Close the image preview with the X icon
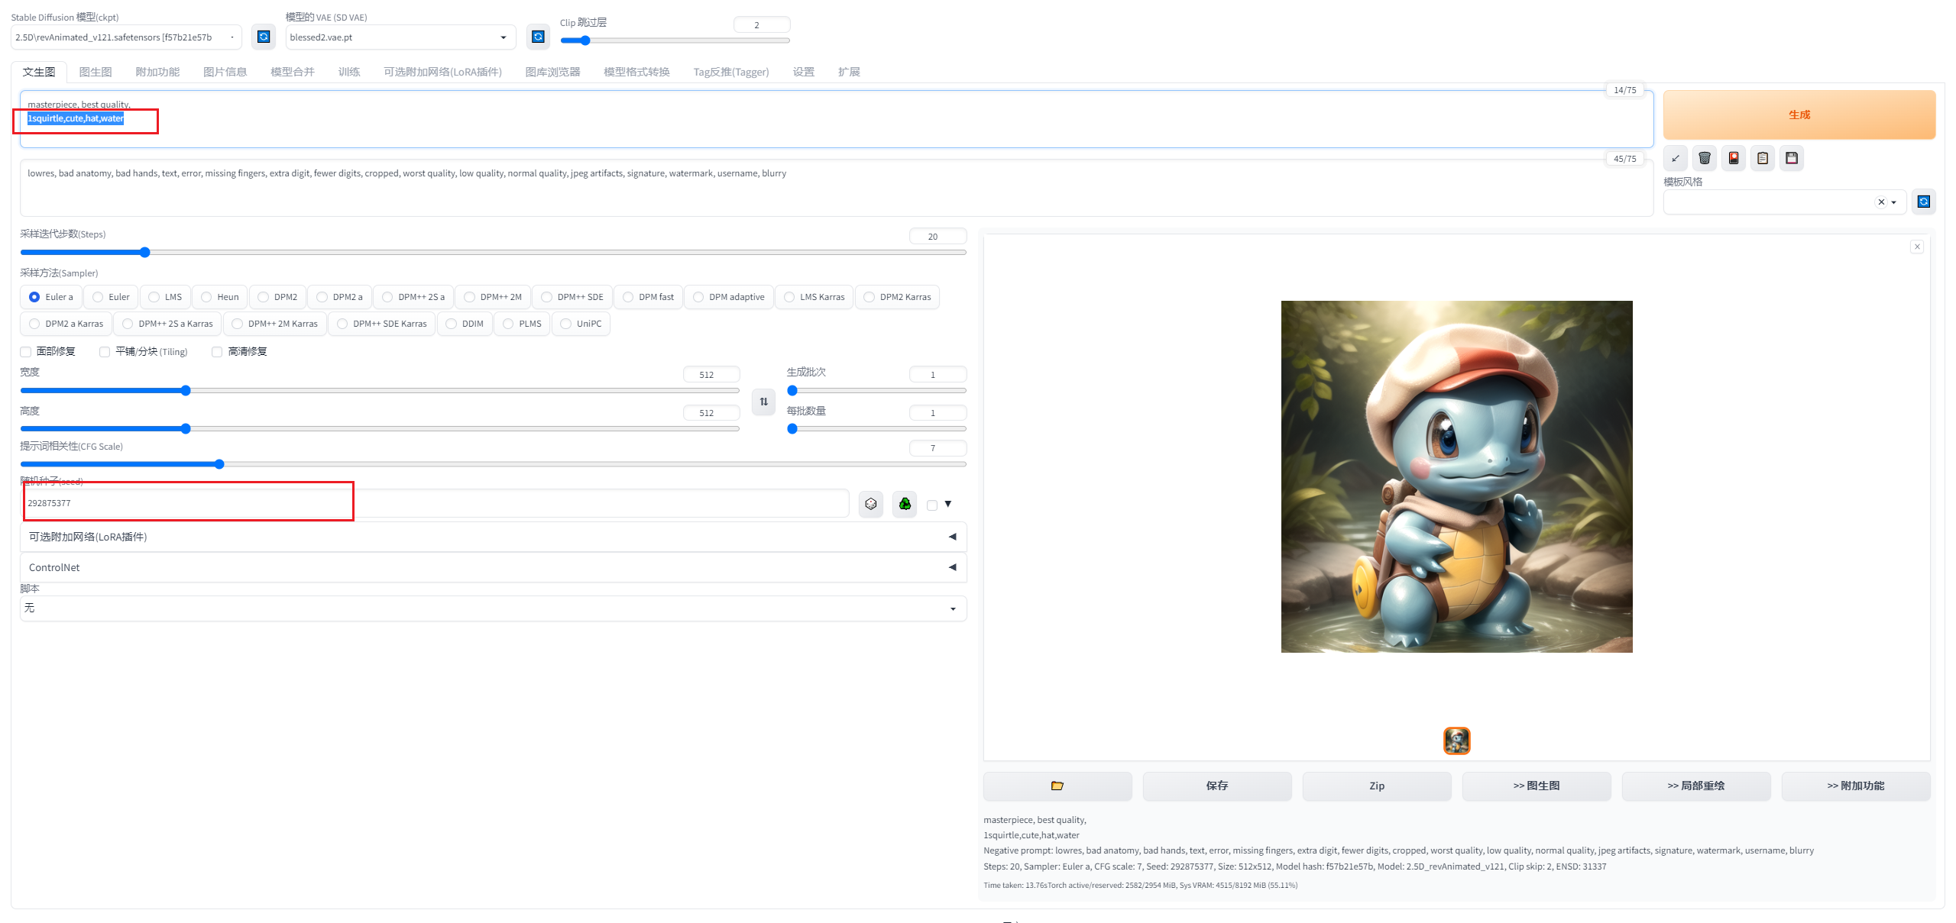1956x923 pixels. click(1917, 247)
